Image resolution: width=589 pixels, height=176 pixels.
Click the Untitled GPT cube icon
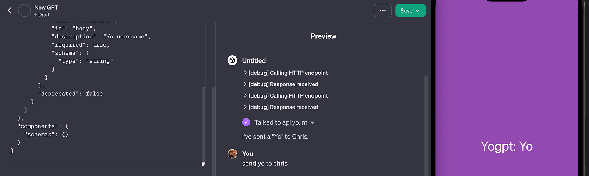[232, 60]
